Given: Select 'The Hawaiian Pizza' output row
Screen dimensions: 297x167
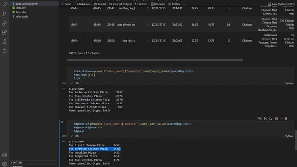Looking at the screenshot, I should pos(94,153).
